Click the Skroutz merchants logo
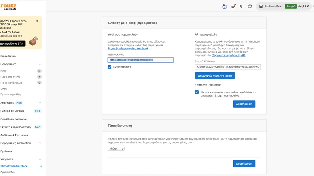The image size is (314, 176). (8, 6)
